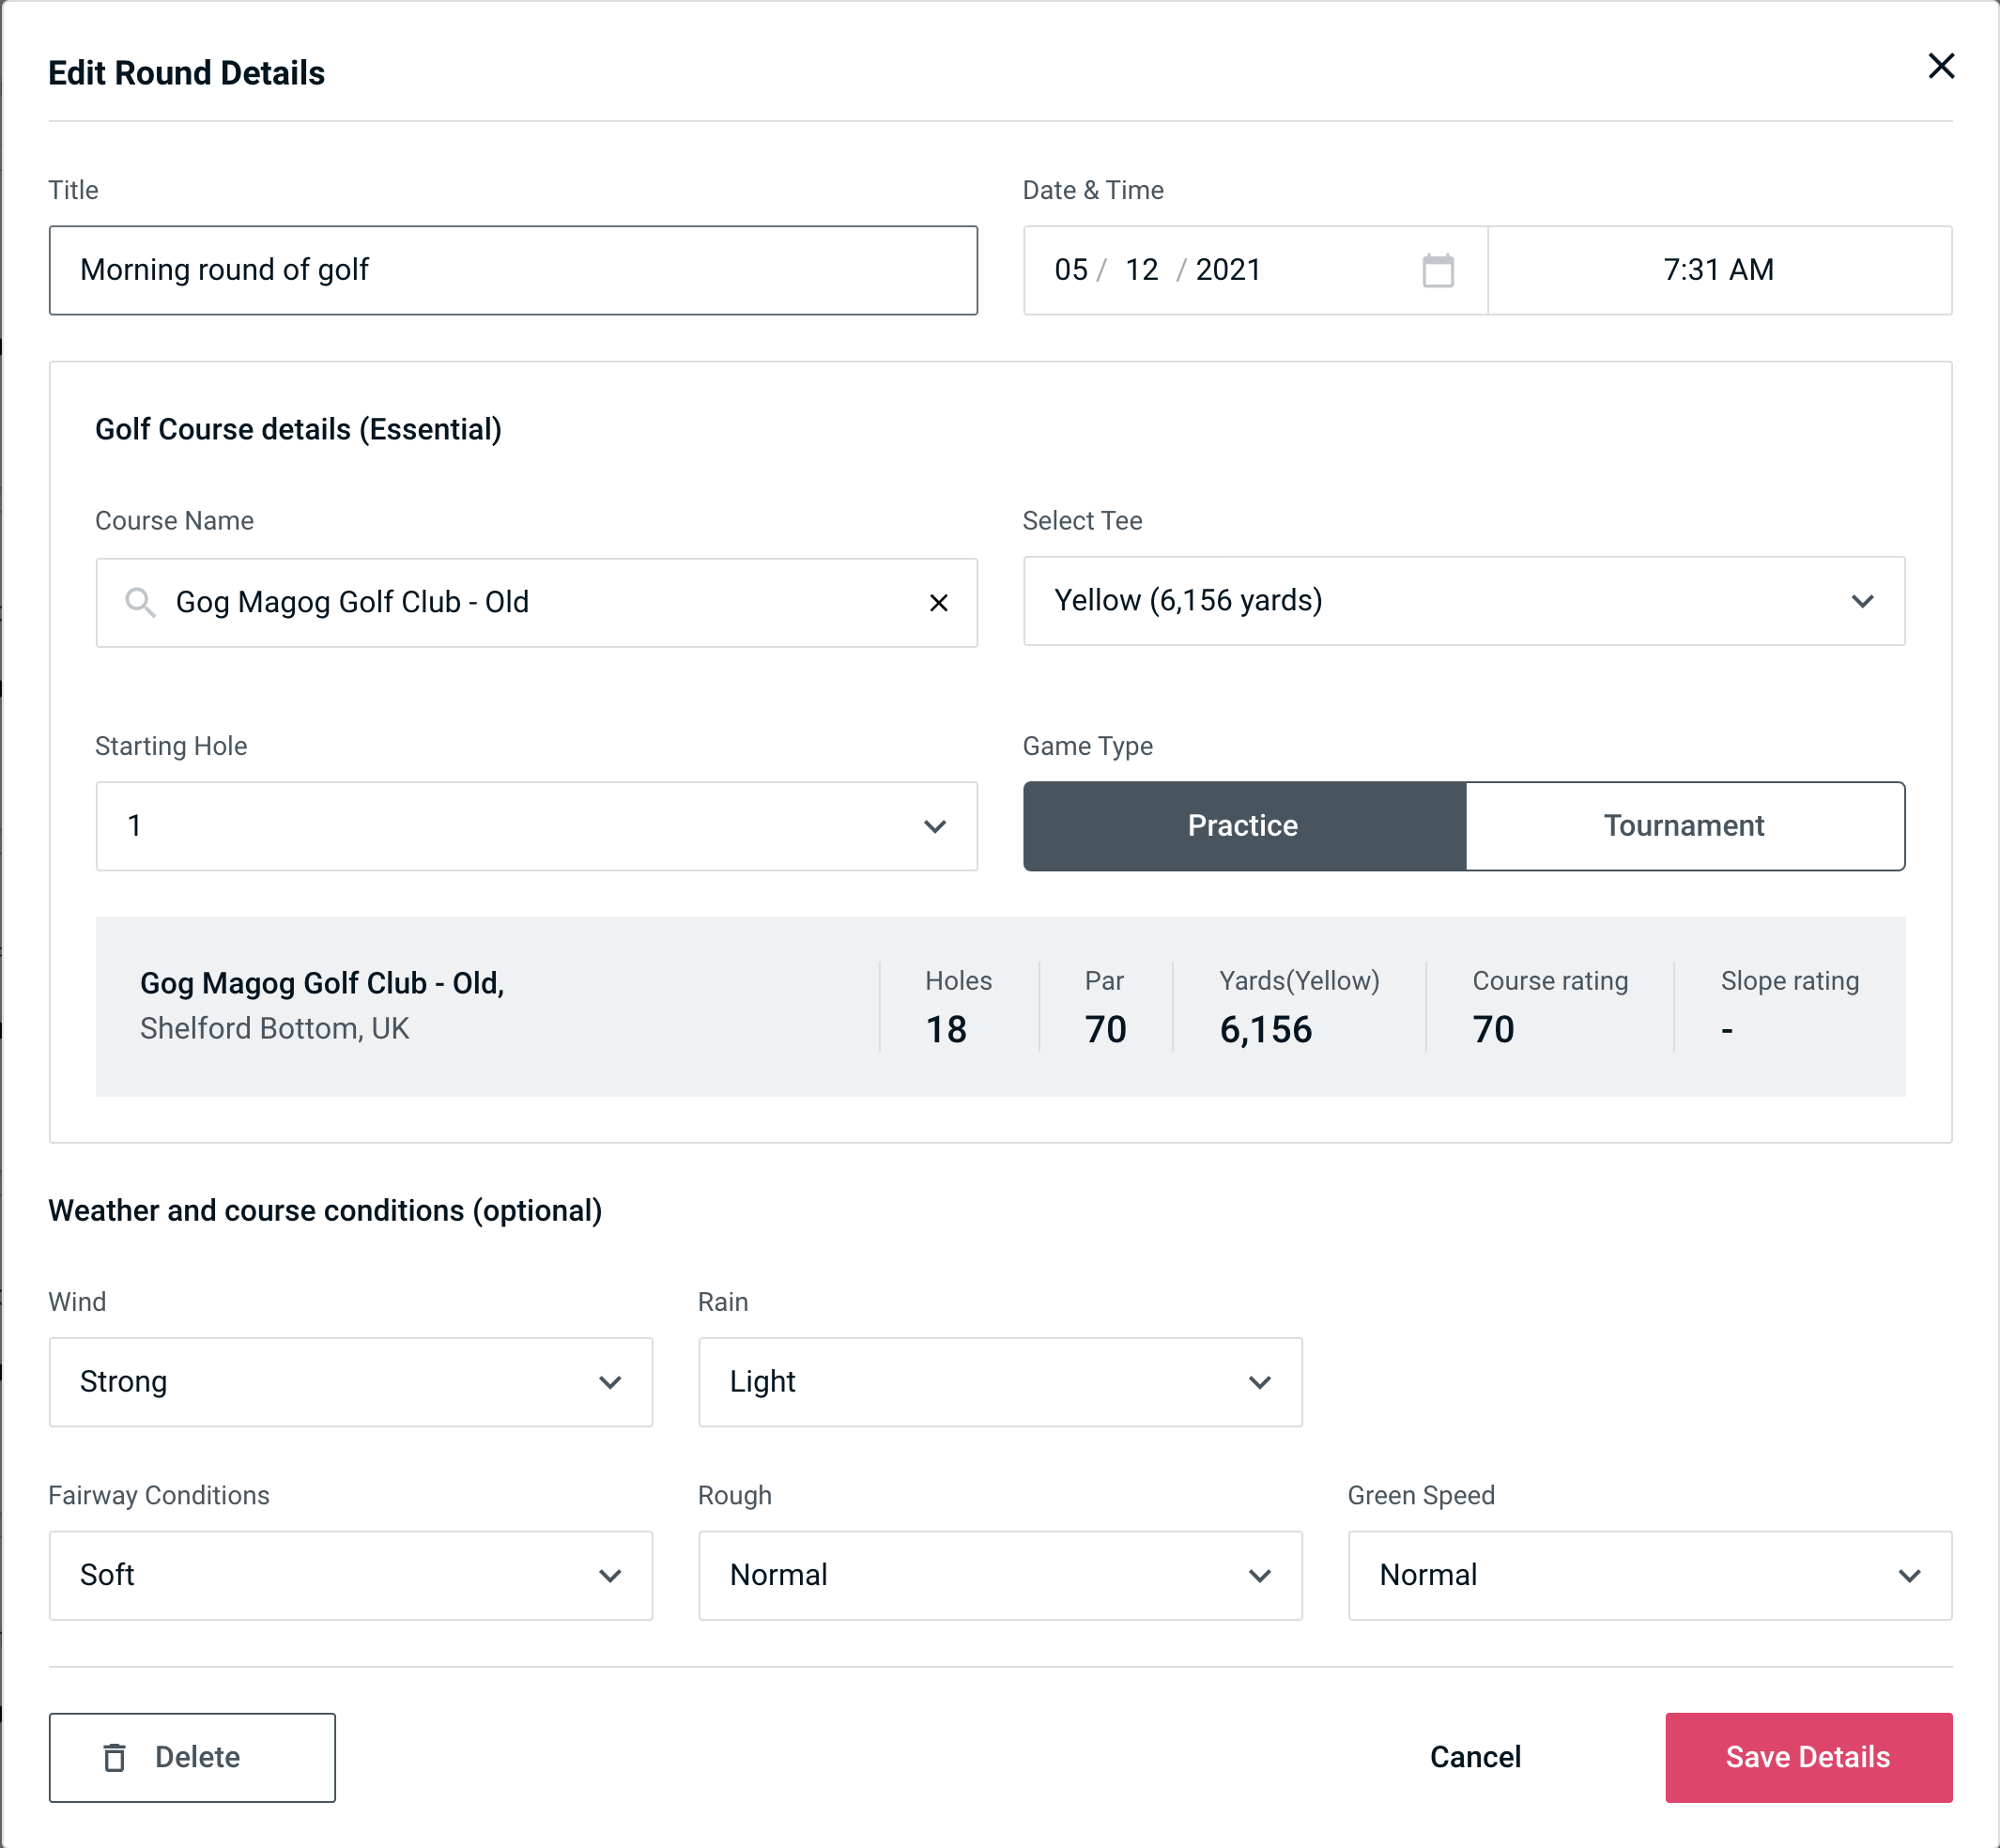This screenshot has width=2000, height=1848.
Task: Click the calendar icon next to date field
Action: click(1438, 270)
